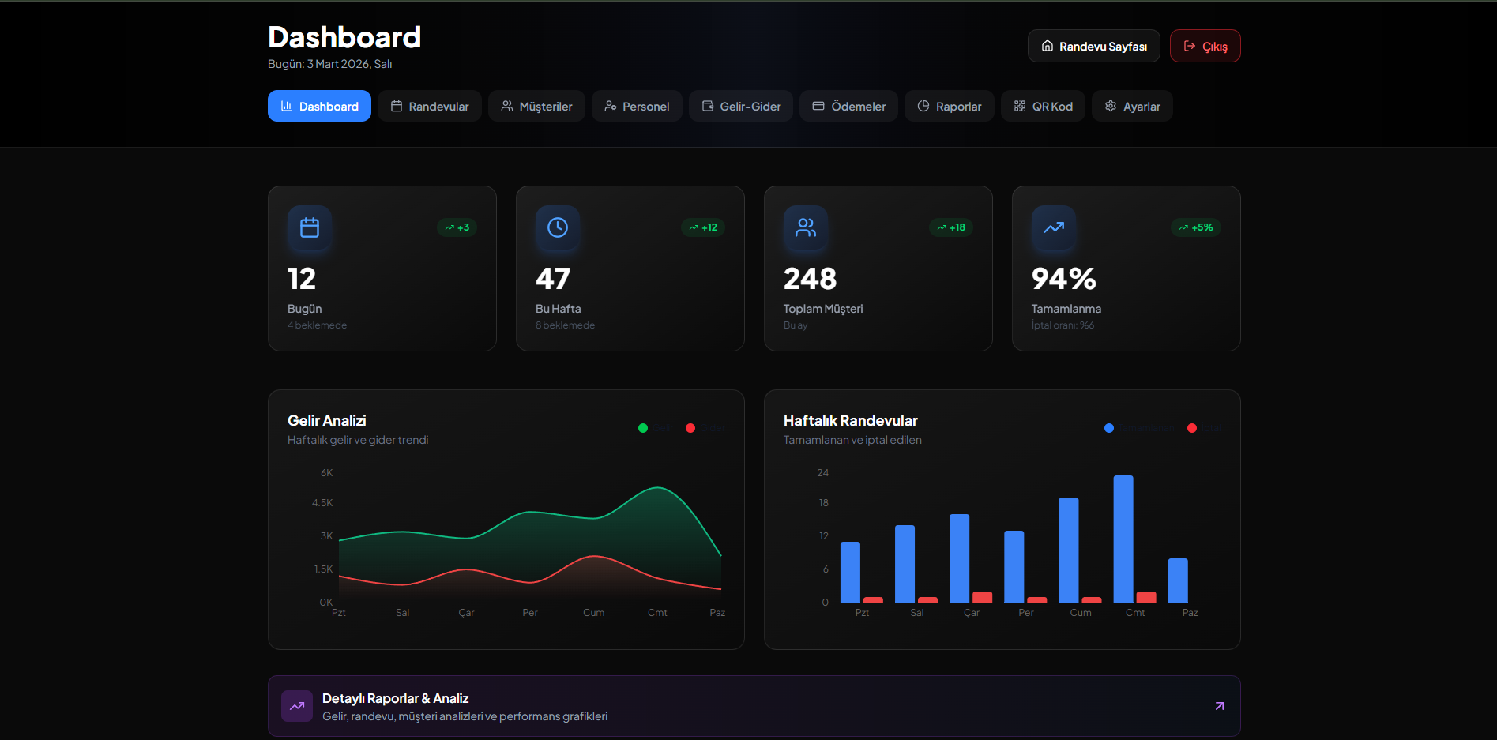Switch to the Randevular tab
Viewport: 1497px width, 740px height.
coord(430,106)
